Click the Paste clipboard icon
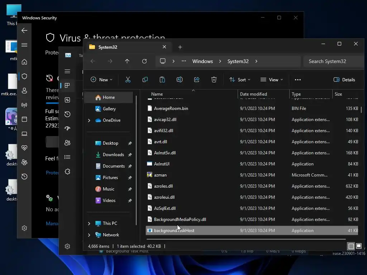 pyautogui.click(x=162, y=80)
